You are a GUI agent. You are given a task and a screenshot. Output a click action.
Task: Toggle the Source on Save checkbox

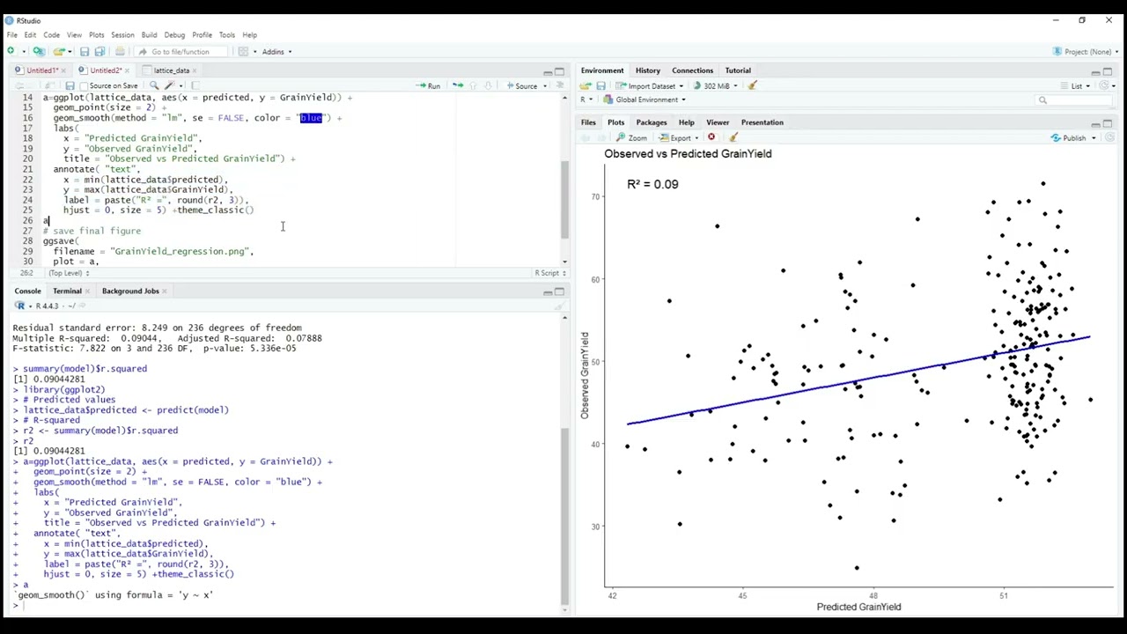(83, 85)
